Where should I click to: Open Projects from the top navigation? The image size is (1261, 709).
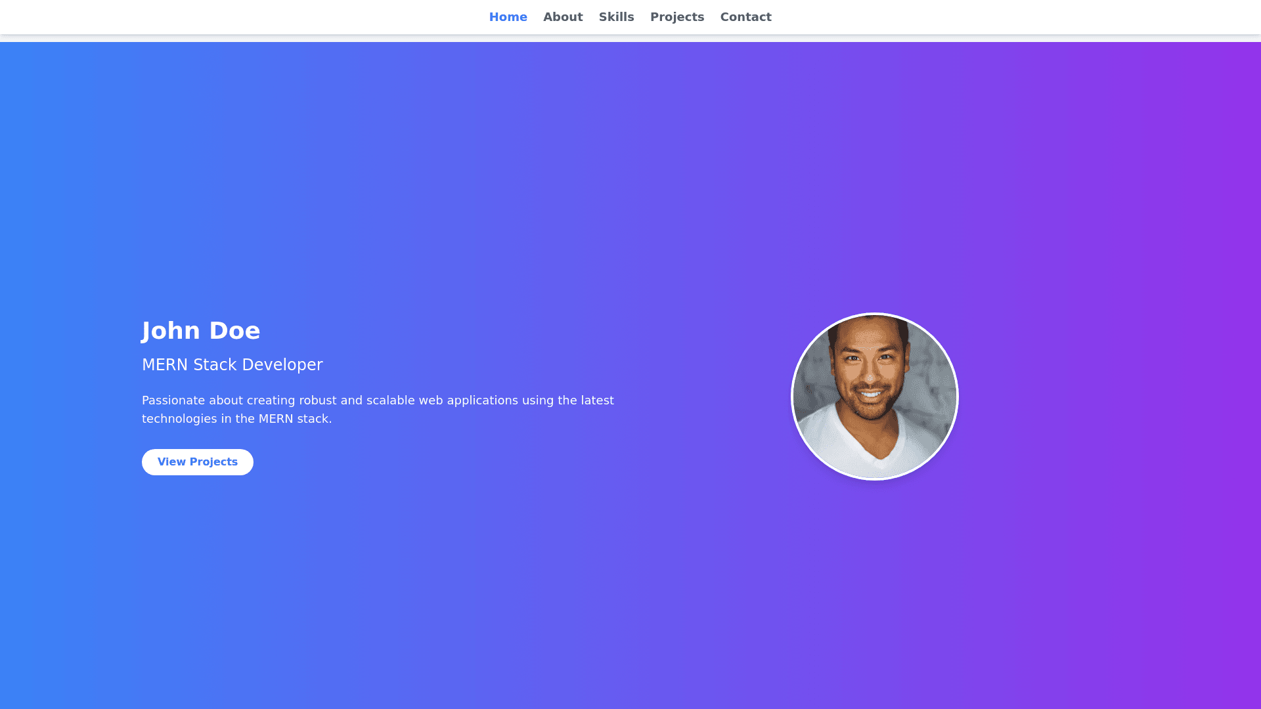click(x=676, y=17)
